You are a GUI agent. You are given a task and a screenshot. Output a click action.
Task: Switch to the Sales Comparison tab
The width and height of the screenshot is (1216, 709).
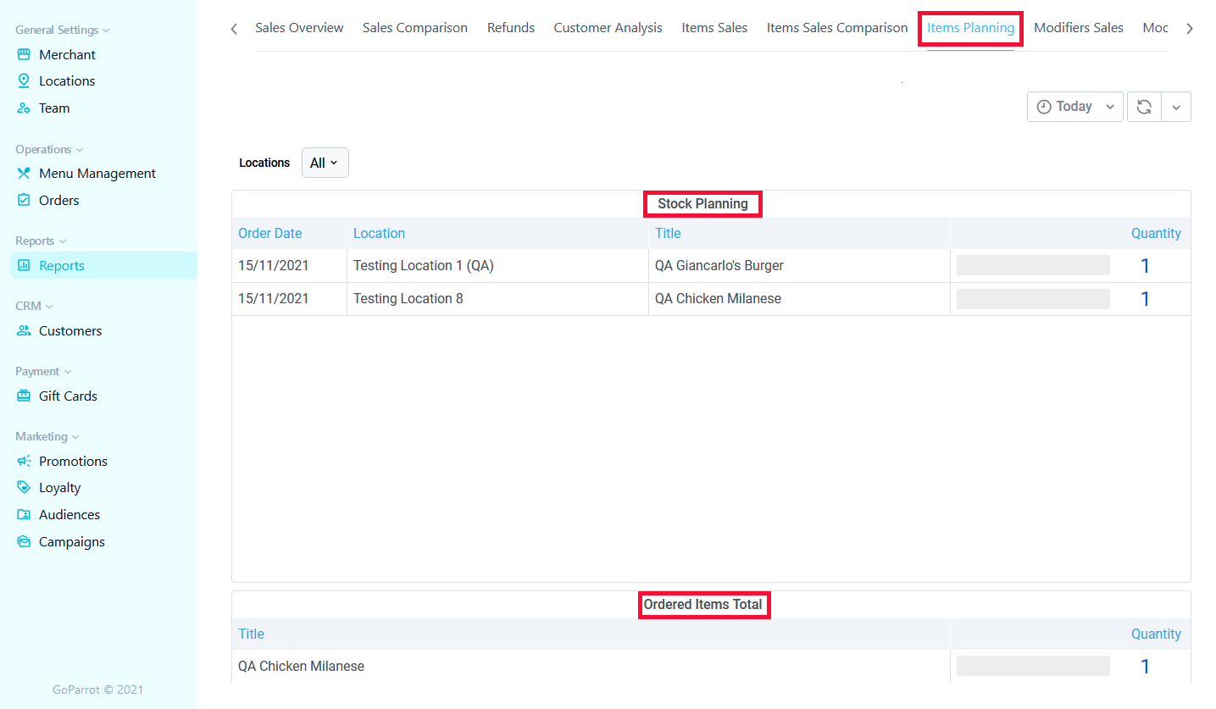click(415, 28)
